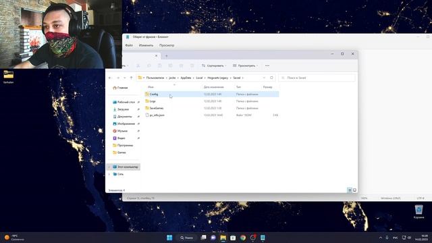The image size is (432, 243).
Task: Close the current Explorer tab
Action: coord(156,56)
